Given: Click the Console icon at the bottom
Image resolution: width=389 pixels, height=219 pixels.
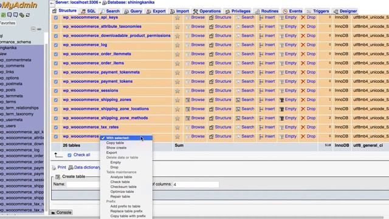Looking at the screenshot, I should point(53,213).
